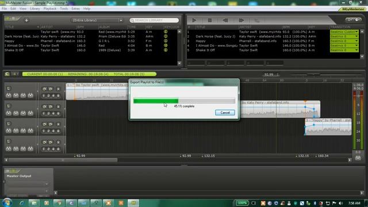Select loop length 8 on timeline track 1
This screenshot has height=207, width=368.
point(58,96)
